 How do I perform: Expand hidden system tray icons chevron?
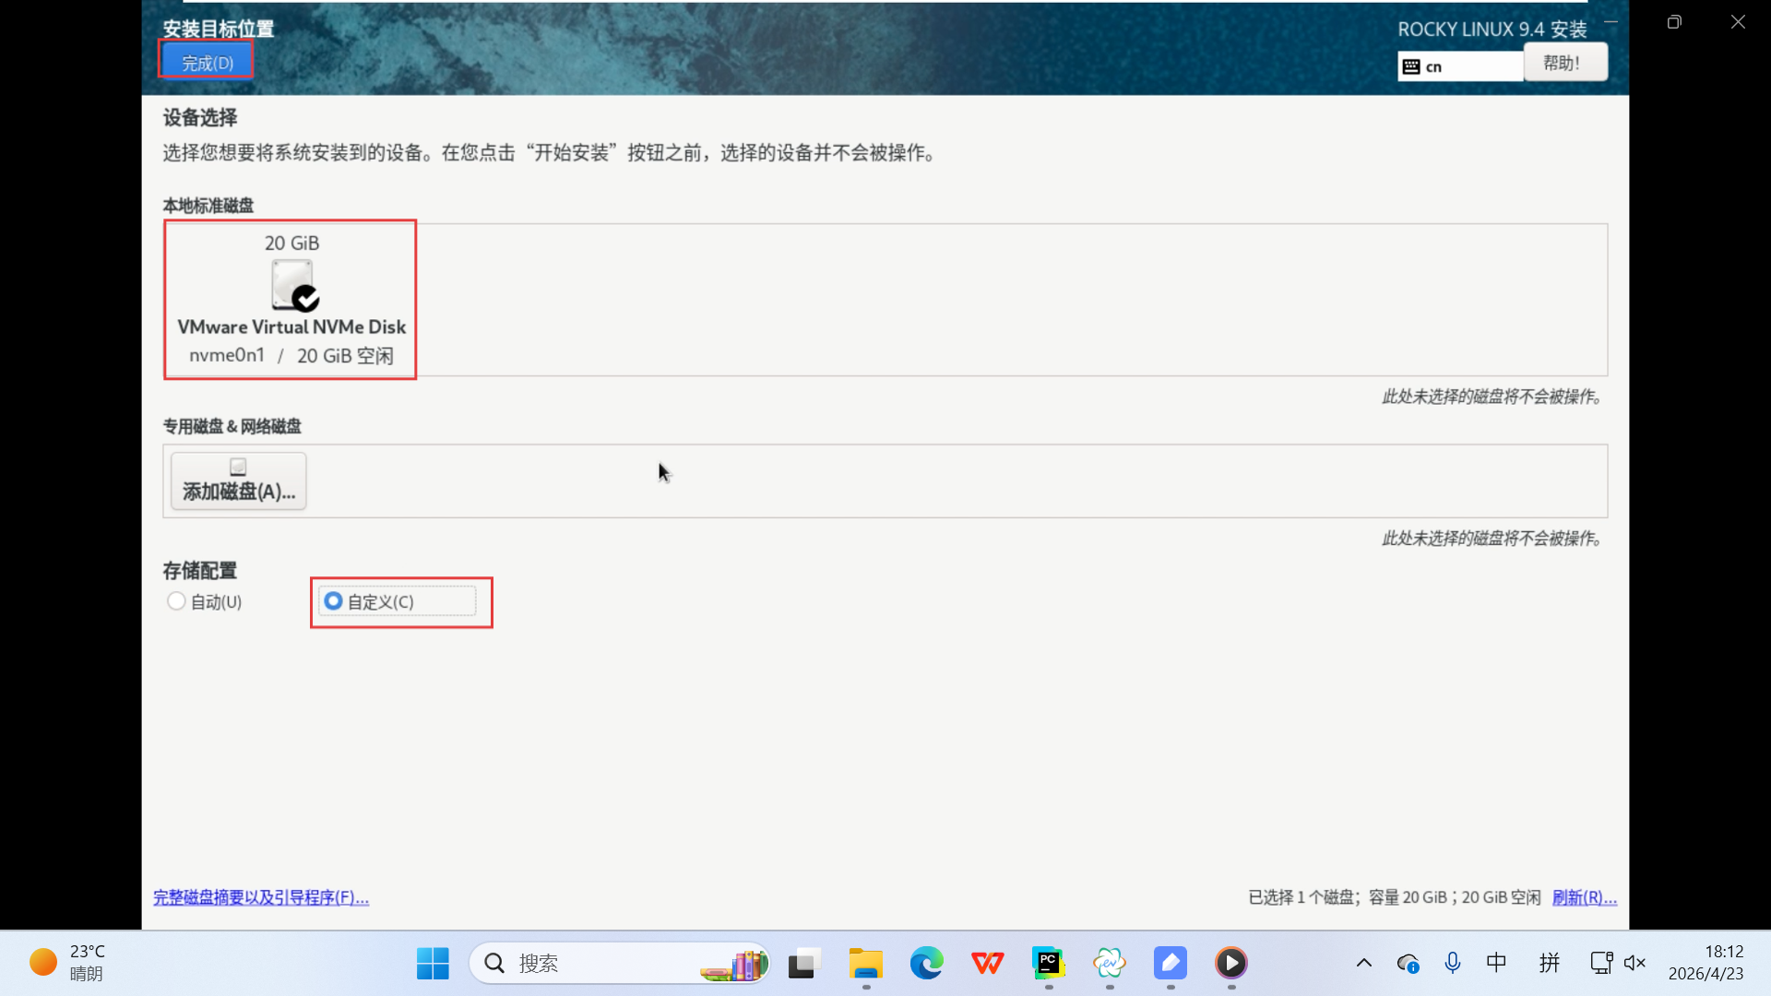(x=1363, y=964)
